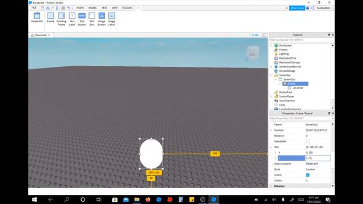The height and width of the screenshot is (204, 363).
Task: Click the SizeConstraint RelativeYY value
Action: (x=312, y=164)
